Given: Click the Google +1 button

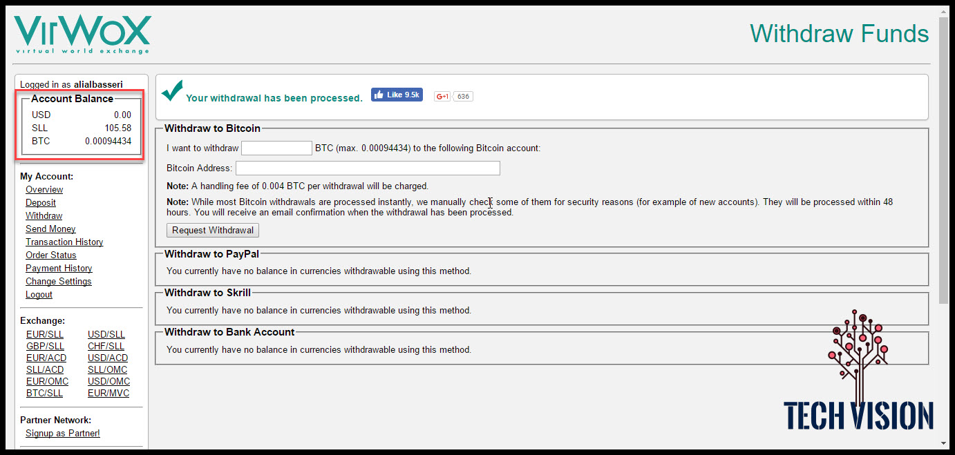Looking at the screenshot, I should (442, 97).
